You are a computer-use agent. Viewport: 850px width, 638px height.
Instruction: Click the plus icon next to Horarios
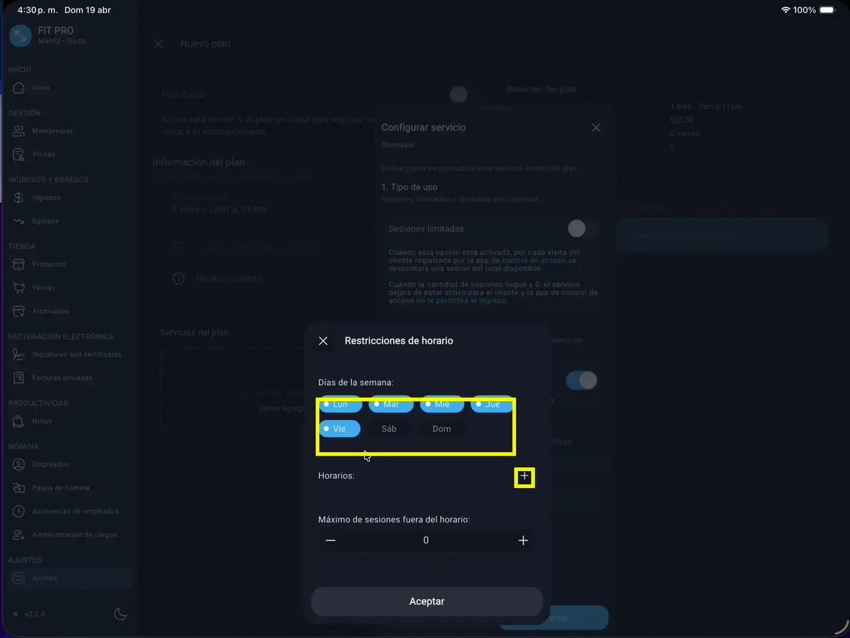point(525,477)
